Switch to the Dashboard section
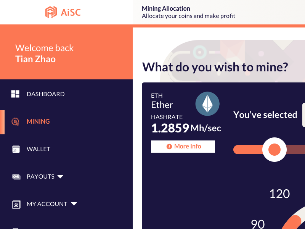The height and width of the screenshot is (229, 305). pyautogui.click(x=45, y=94)
